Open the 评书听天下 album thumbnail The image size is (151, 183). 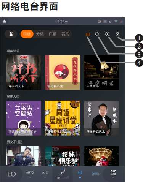(24, 73)
